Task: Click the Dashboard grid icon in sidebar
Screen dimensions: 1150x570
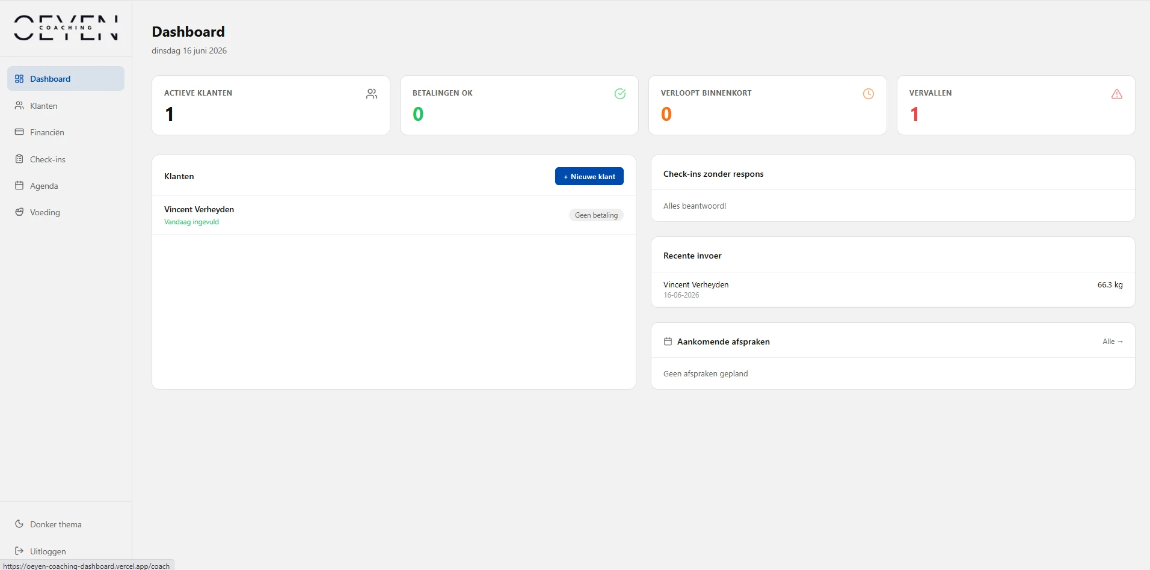Action: [19, 79]
